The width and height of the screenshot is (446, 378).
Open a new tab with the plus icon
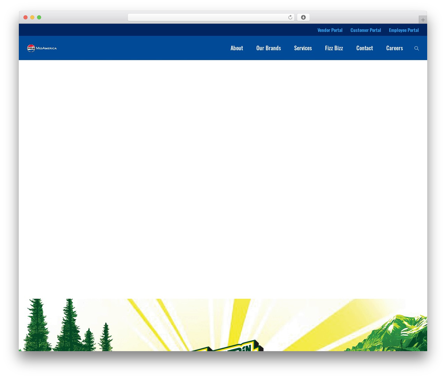423,20
